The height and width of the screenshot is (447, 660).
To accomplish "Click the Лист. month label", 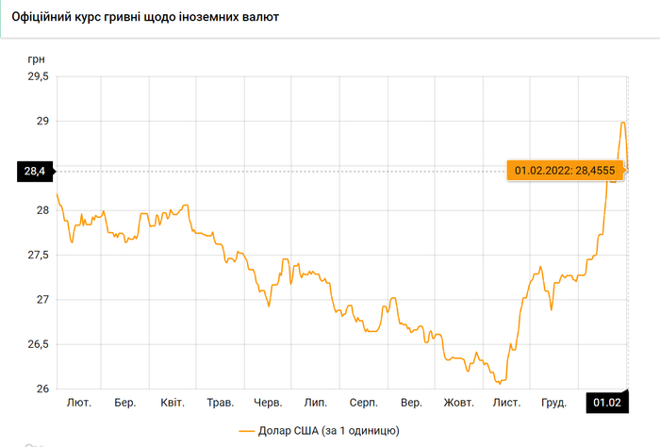I will click(x=505, y=403).
